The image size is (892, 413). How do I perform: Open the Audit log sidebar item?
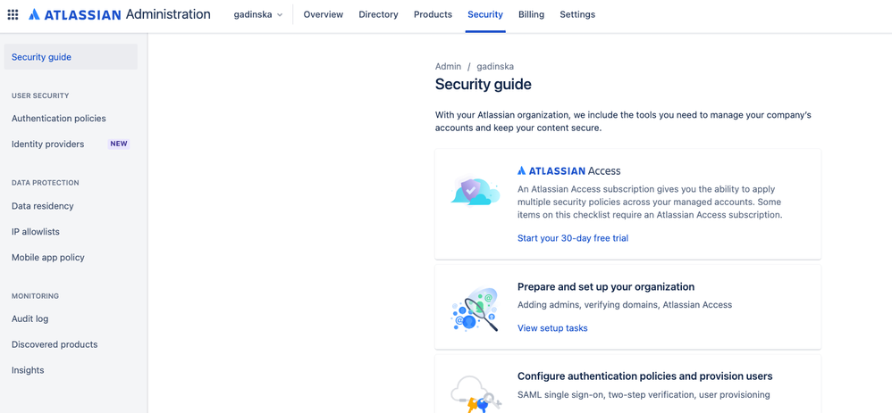(x=30, y=318)
